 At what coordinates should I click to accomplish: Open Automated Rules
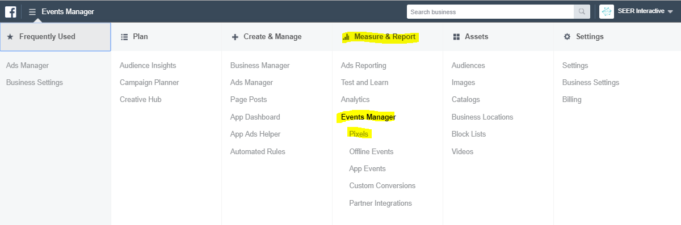pos(258,151)
